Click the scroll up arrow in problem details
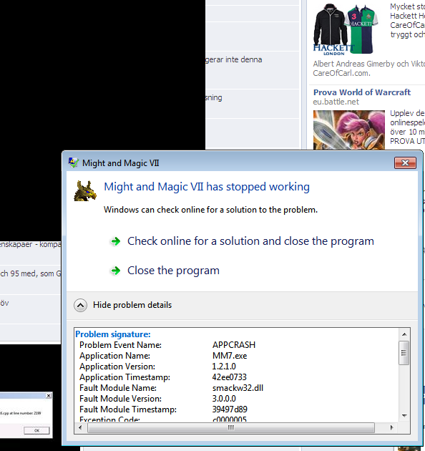Image resolution: width=425 pixels, height=451 pixels. tap(404, 334)
